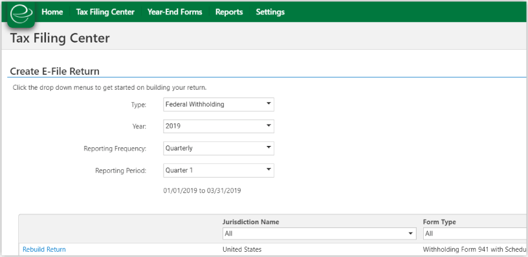Click the Rebuild Return link

tap(44, 249)
